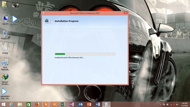Open the Windows Store taskbar icon
The height and width of the screenshot is (107, 190).
point(28,104)
